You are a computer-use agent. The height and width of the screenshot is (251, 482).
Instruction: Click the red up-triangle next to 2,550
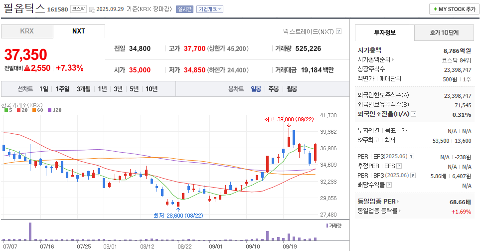tap(27, 68)
